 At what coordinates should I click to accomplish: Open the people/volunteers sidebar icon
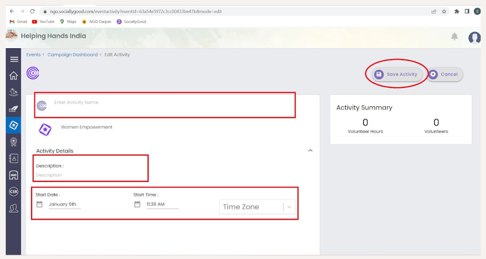coord(14,208)
